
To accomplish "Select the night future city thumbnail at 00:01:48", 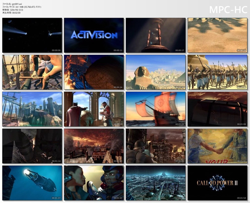I will click(x=155, y=183).
